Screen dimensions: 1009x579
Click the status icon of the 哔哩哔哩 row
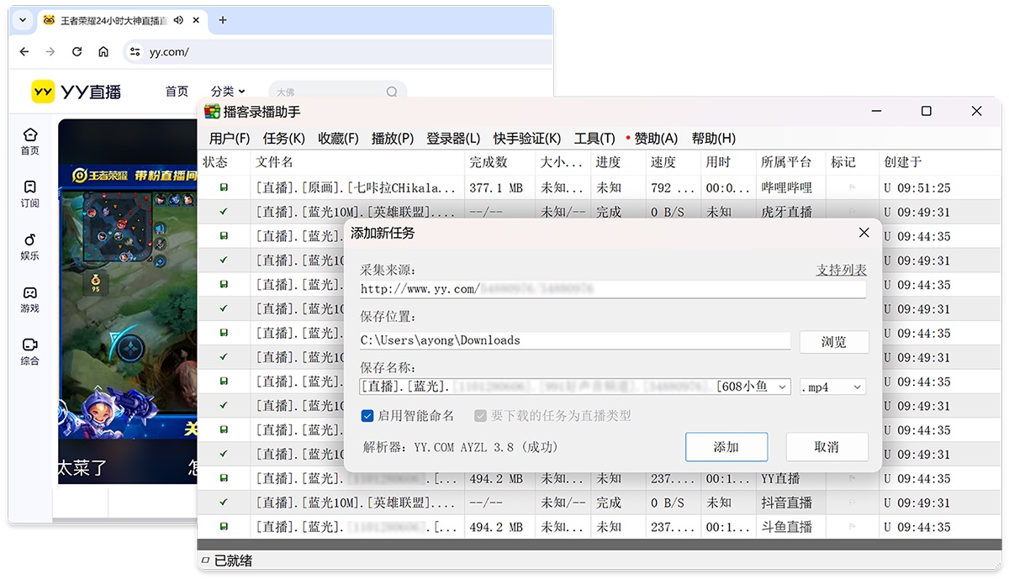coord(224,188)
